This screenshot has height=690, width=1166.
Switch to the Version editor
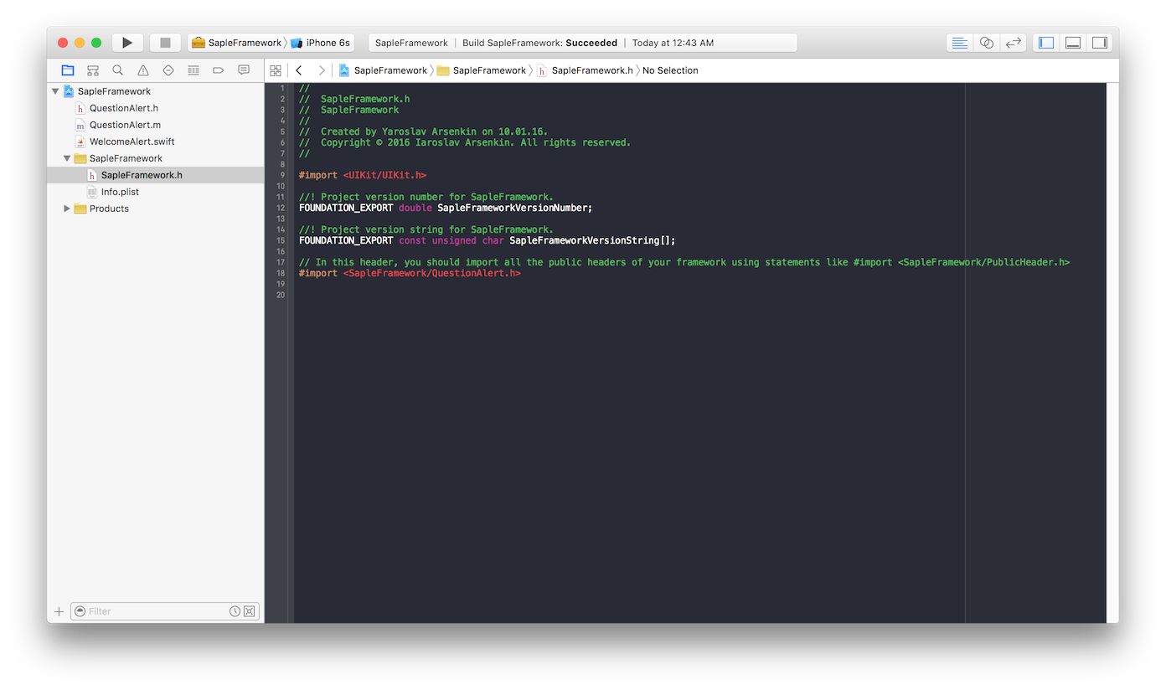[1014, 43]
